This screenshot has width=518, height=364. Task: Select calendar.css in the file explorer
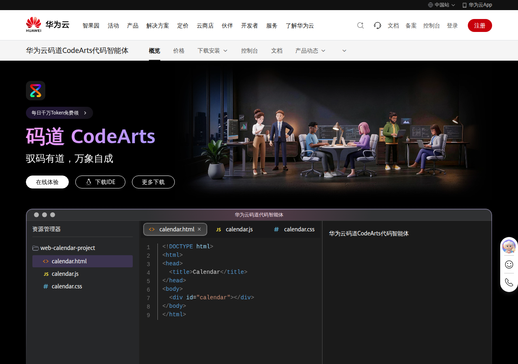[x=83, y=286]
